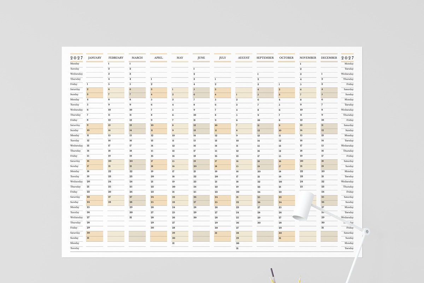424x283 pixels.
Task: Select date 30 in the June column
Action: pyautogui.click(x=195, y=218)
